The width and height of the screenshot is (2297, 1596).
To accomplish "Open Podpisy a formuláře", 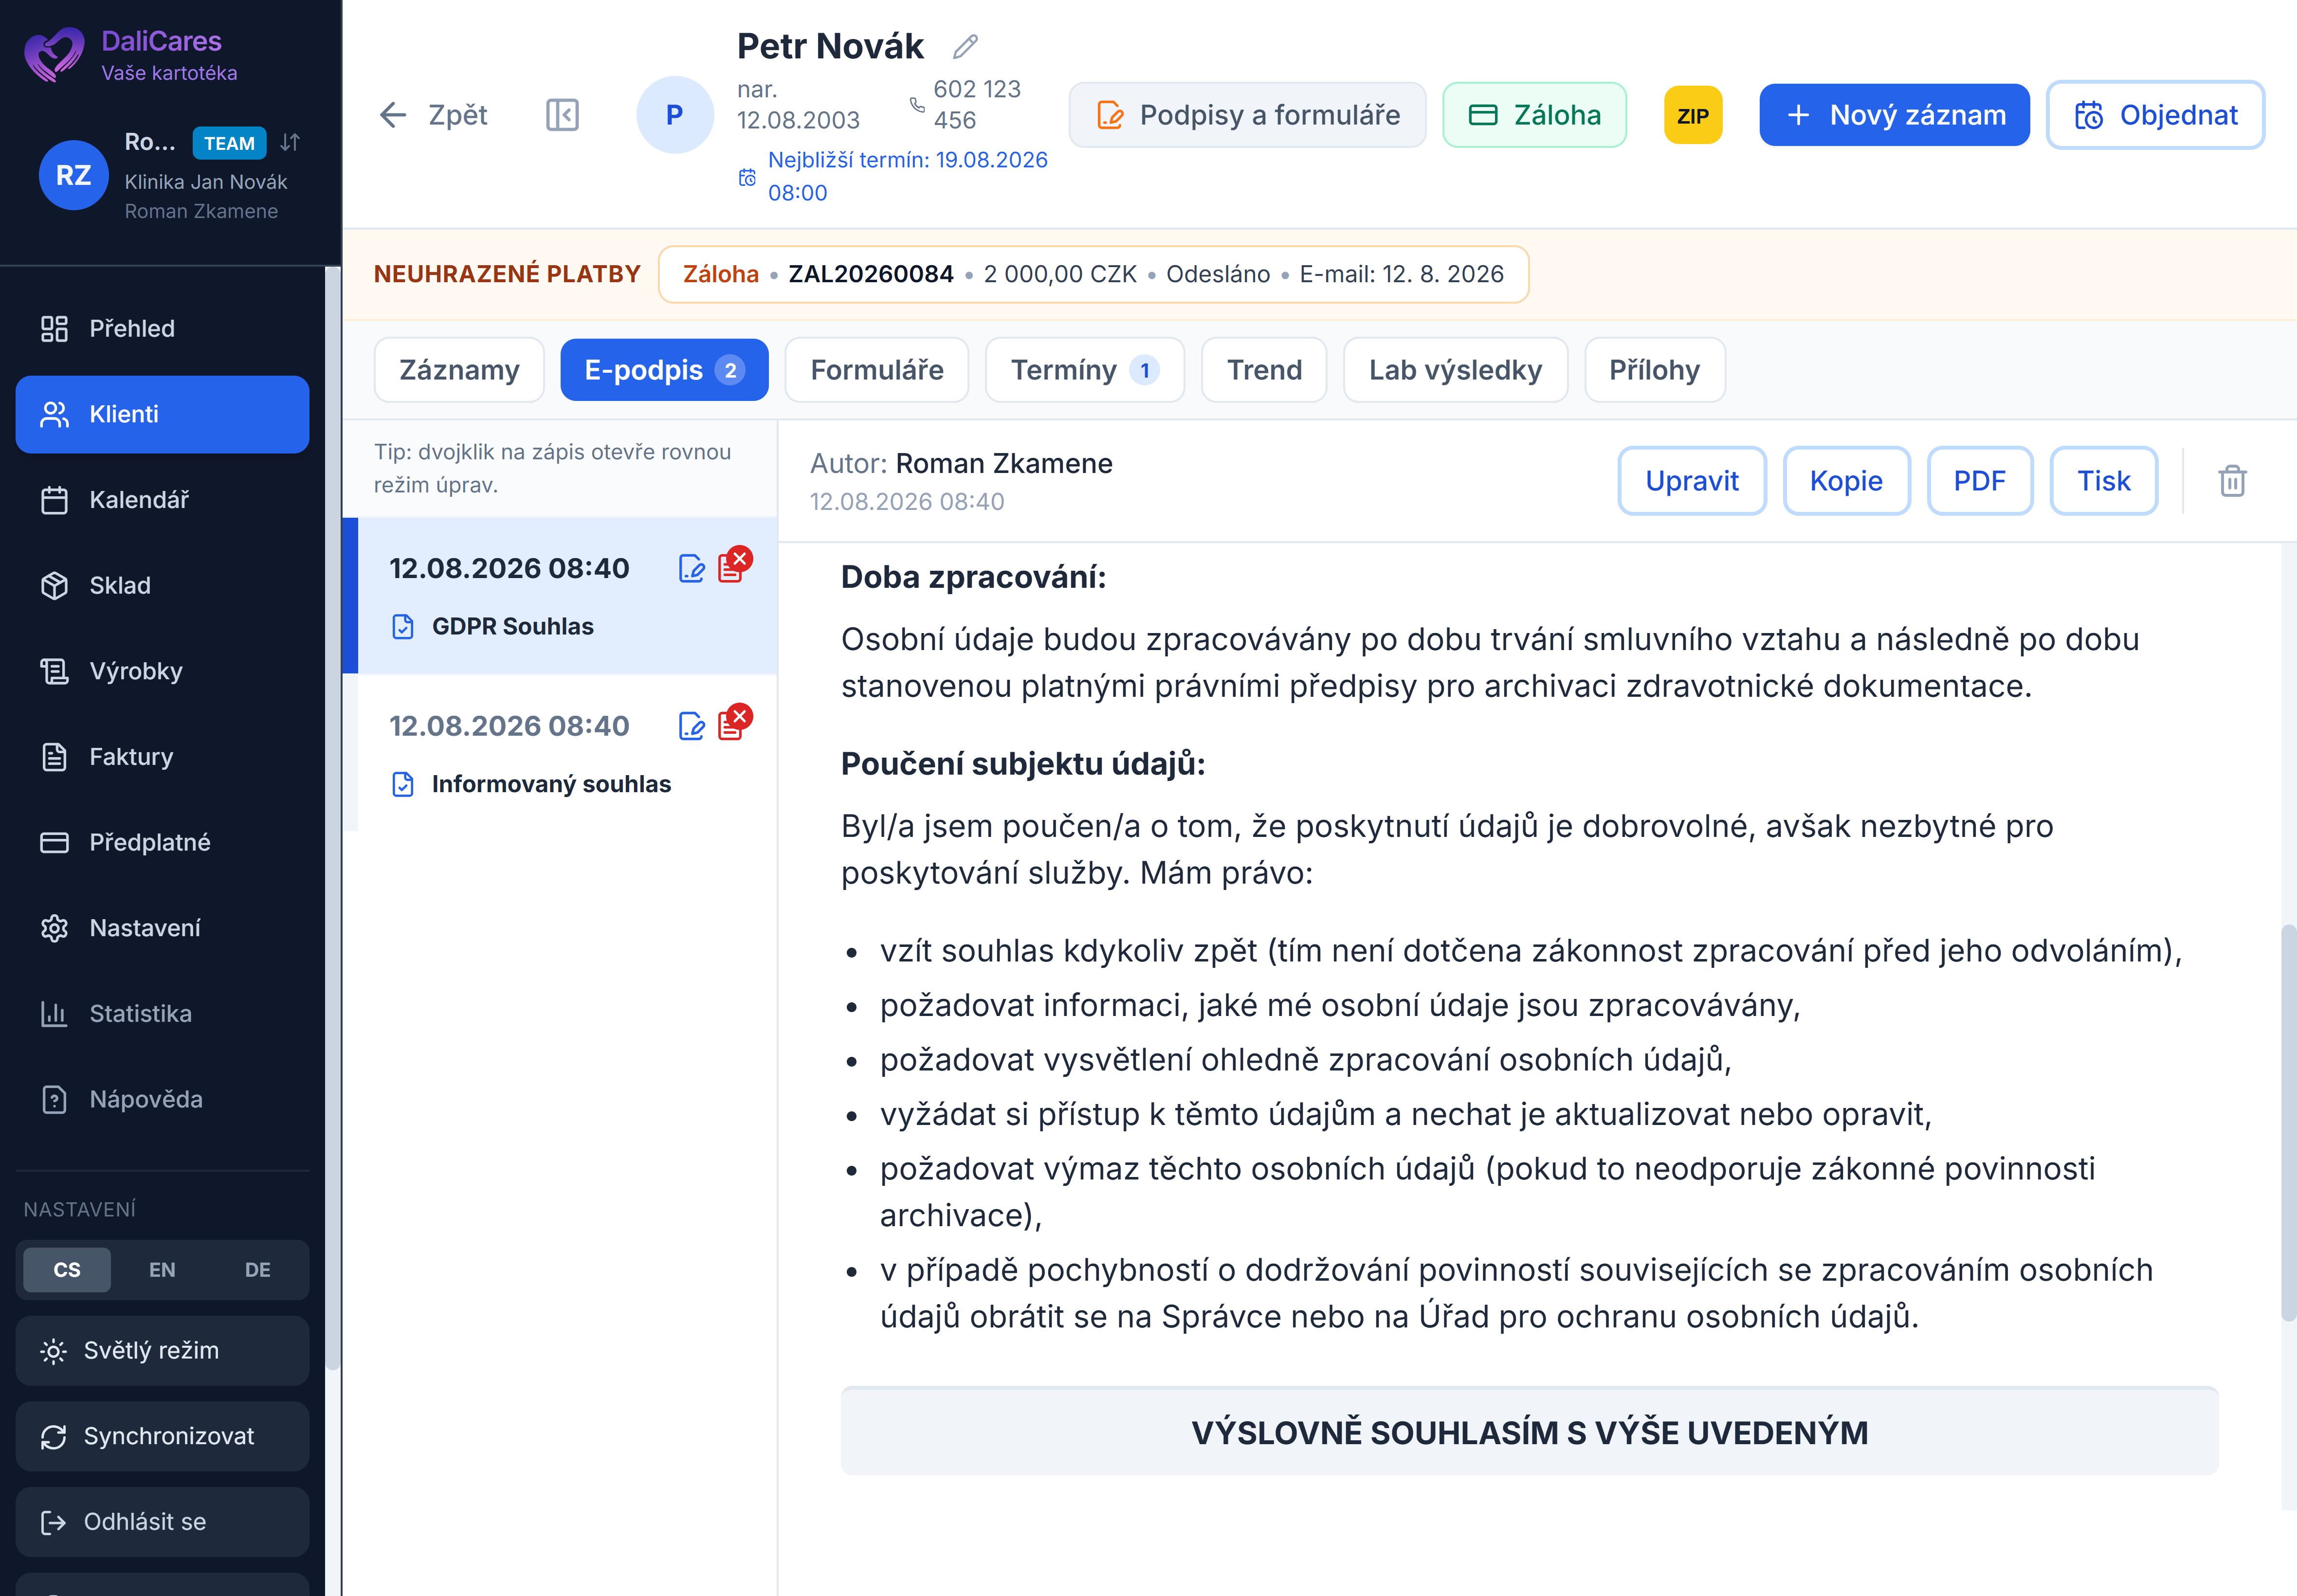I will [x=1247, y=115].
